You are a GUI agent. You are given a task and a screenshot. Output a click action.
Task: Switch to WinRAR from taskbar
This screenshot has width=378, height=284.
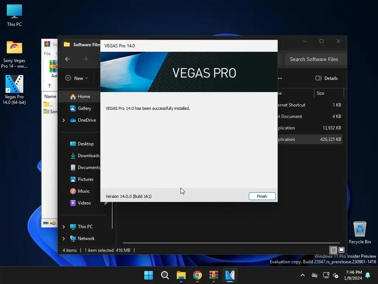[214, 275]
